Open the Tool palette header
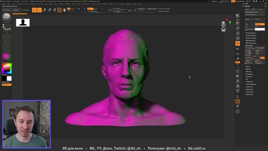 pyautogui.click(x=246, y=4)
